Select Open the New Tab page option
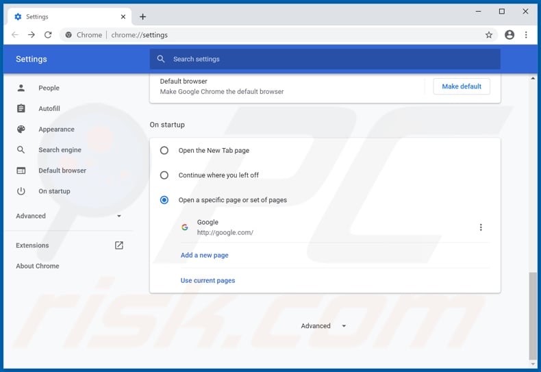The image size is (541, 372). tap(164, 151)
